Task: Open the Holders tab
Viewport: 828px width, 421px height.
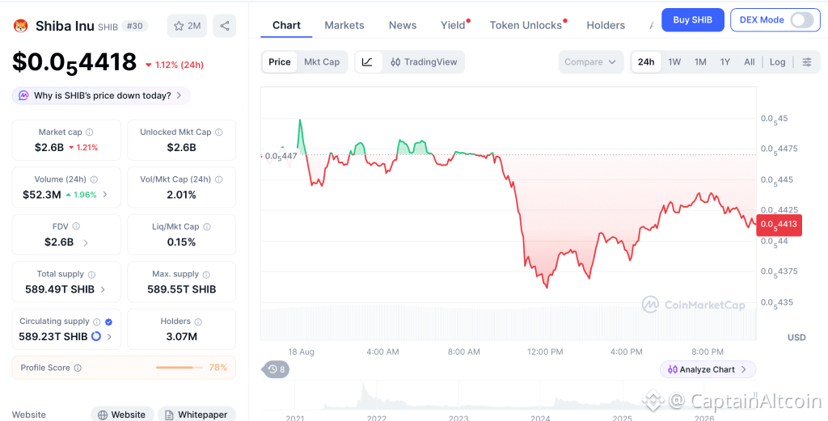Action: coord(606,25)
